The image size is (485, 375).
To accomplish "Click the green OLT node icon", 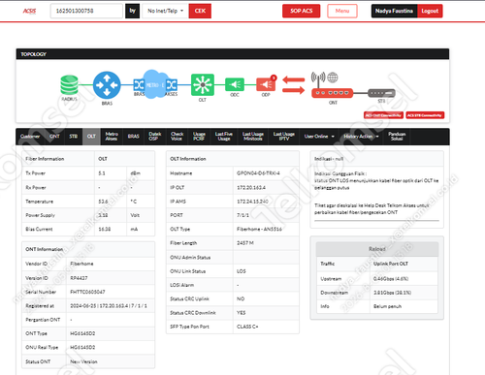I will pos(203,85).
